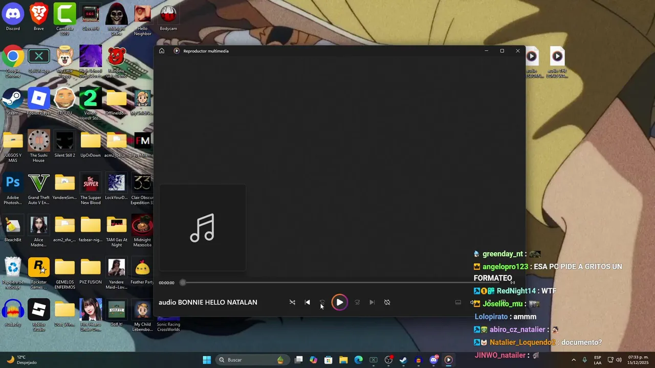Click the playback seek bar handle
This screenshot has width=655, height=368.
[x=183, y=282]
